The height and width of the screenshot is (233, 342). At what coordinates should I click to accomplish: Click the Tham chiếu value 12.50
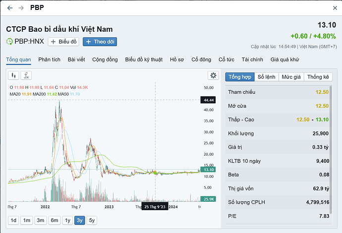coord(322,92)
